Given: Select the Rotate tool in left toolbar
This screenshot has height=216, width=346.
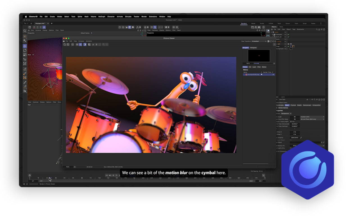Looking at the screenshot, I should pos(25,50).
